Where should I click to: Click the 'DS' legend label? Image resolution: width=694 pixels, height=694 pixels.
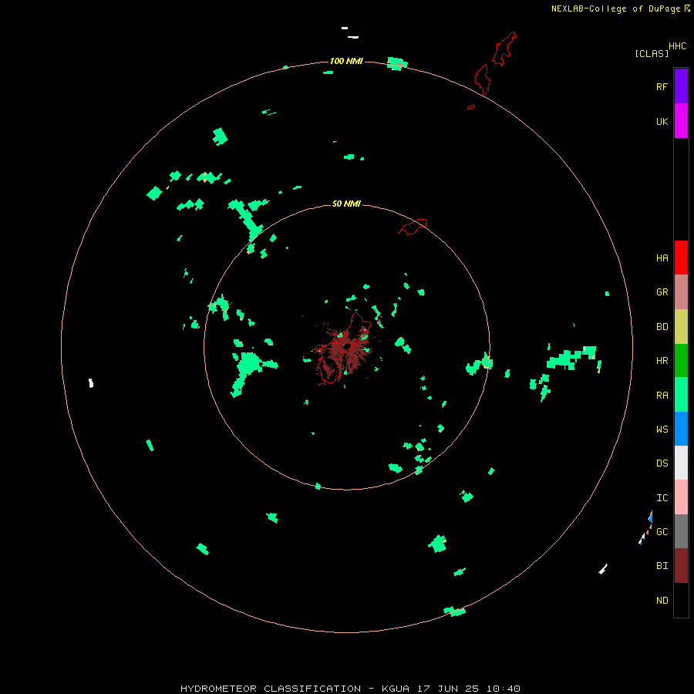point(662,463)
